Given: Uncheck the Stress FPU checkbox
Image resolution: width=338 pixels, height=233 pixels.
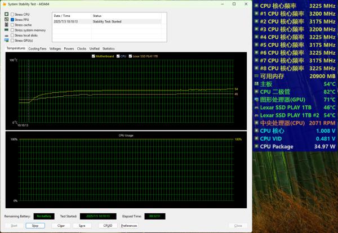Looking at the screenshot, I should tap(12, 20).
